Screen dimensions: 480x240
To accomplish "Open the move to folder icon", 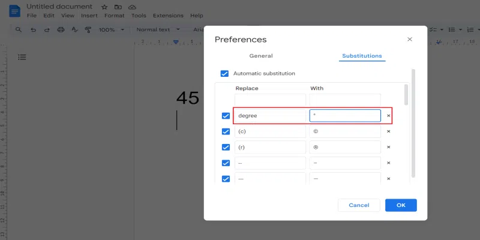I will (x=118, y=7).
